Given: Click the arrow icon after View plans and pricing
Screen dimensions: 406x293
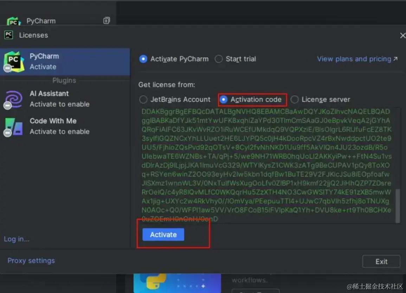Looking at the screenshot, I should tap(395, 59).
